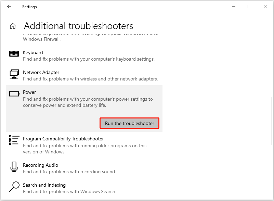Screen dimensions: 274x201
Task: Select the Program Compatibility Troubleshooter list icon
Action: pos(14,140)
